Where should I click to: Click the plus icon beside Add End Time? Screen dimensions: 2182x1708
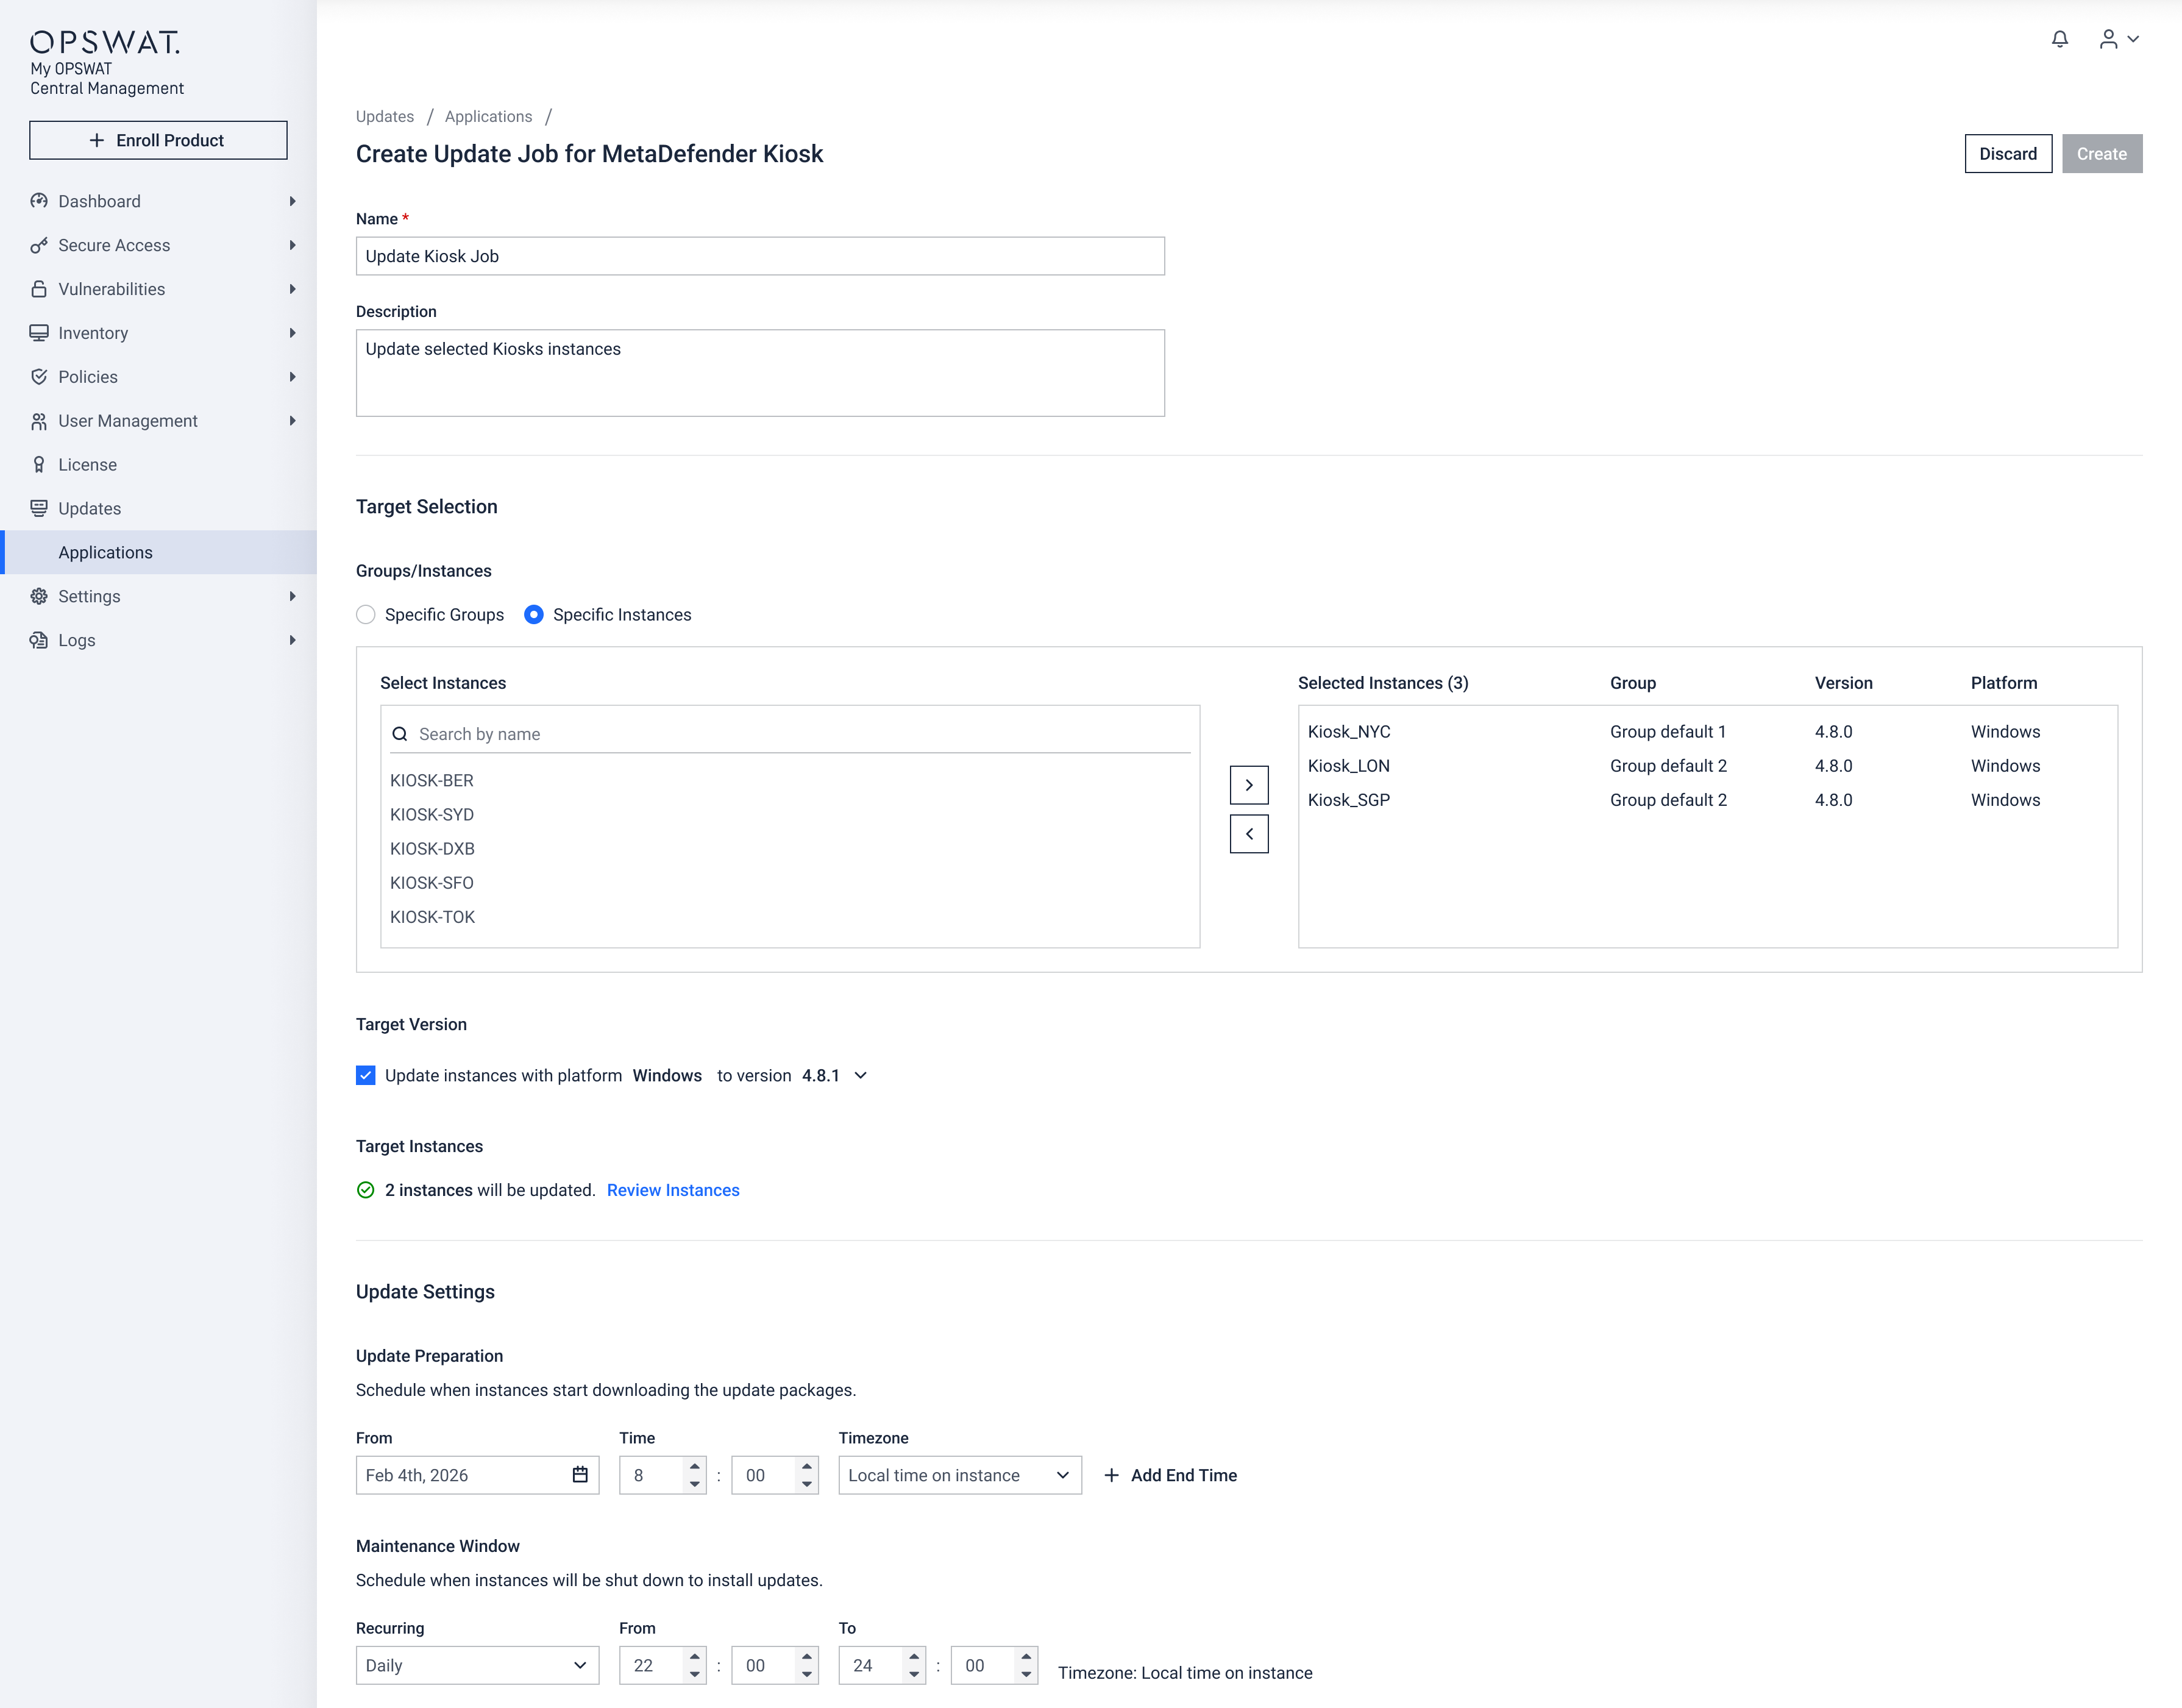[1111, 1475]
